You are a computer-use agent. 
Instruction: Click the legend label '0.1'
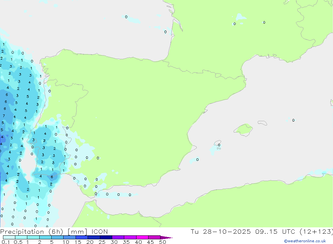click(x=6, y=242)
